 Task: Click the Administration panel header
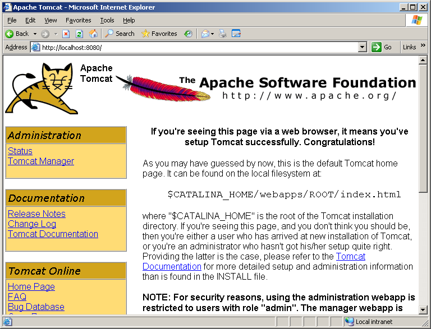(x=66, y=136)
